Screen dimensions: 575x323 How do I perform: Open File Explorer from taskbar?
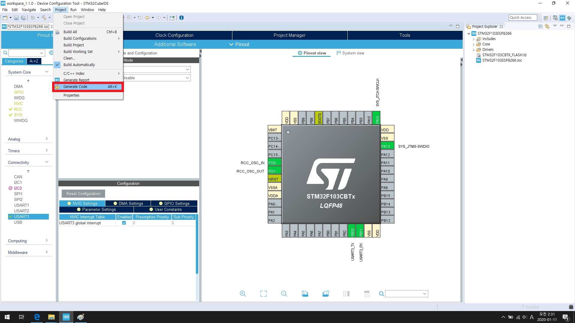tap(51, 317)
